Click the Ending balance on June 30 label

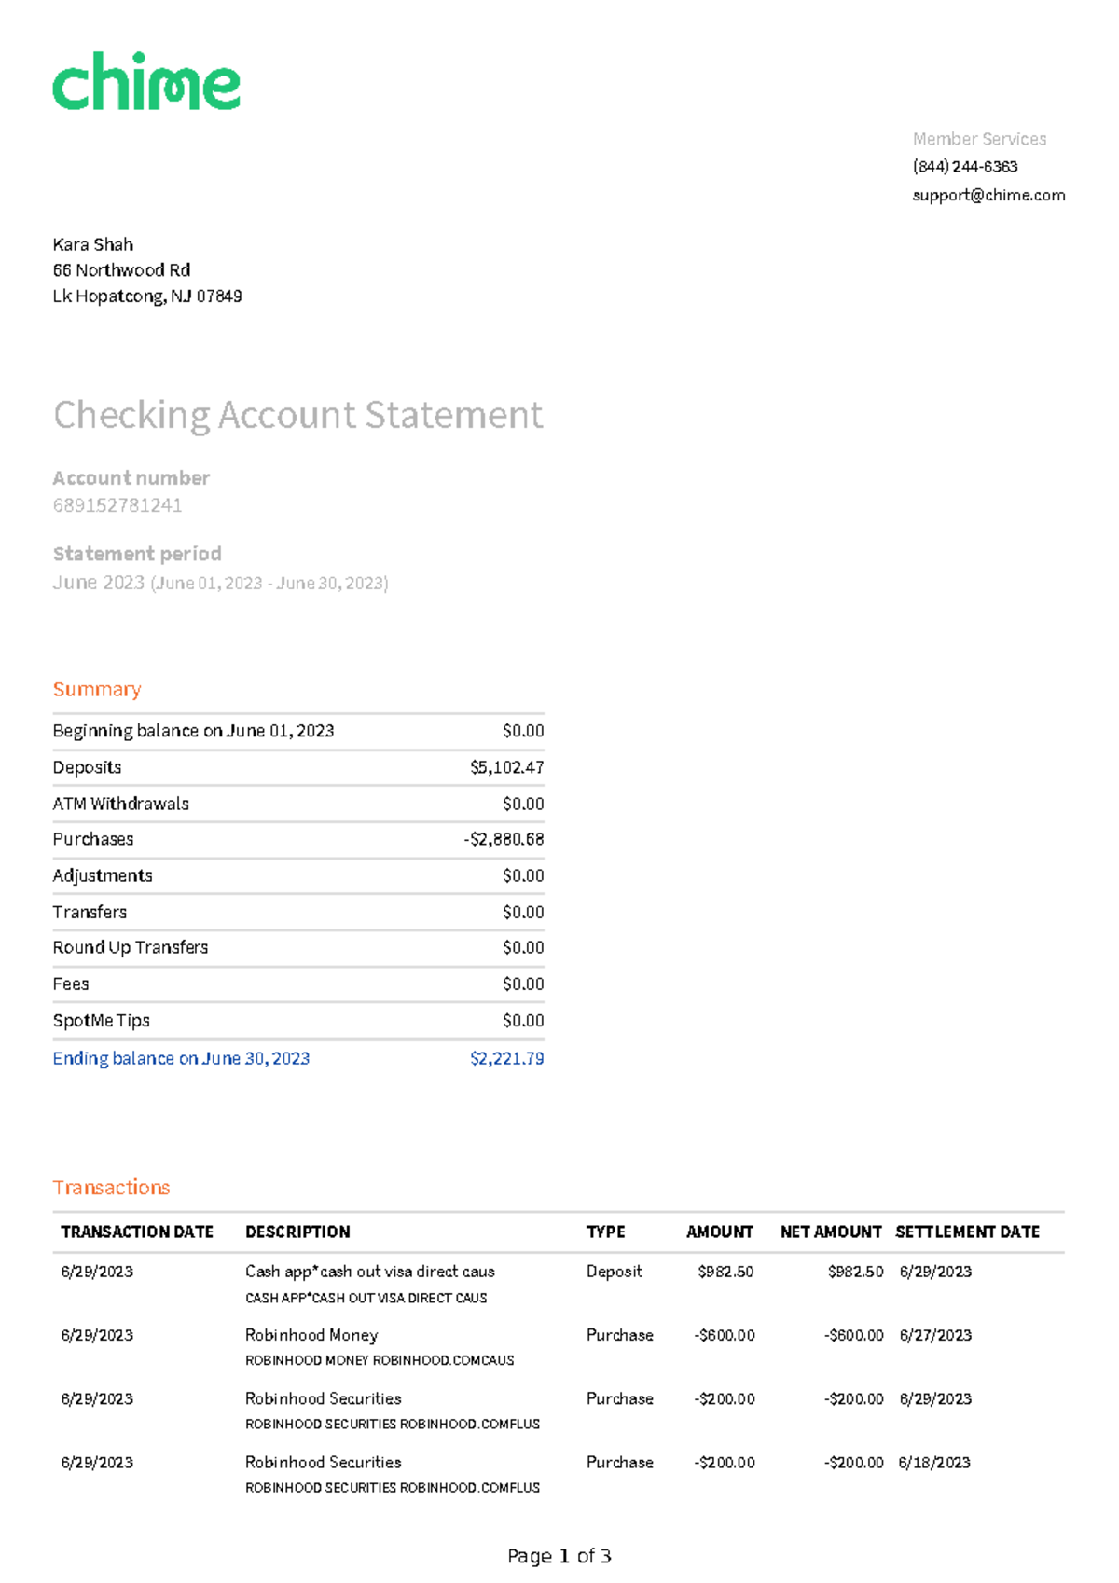(x=181, y=1058)
